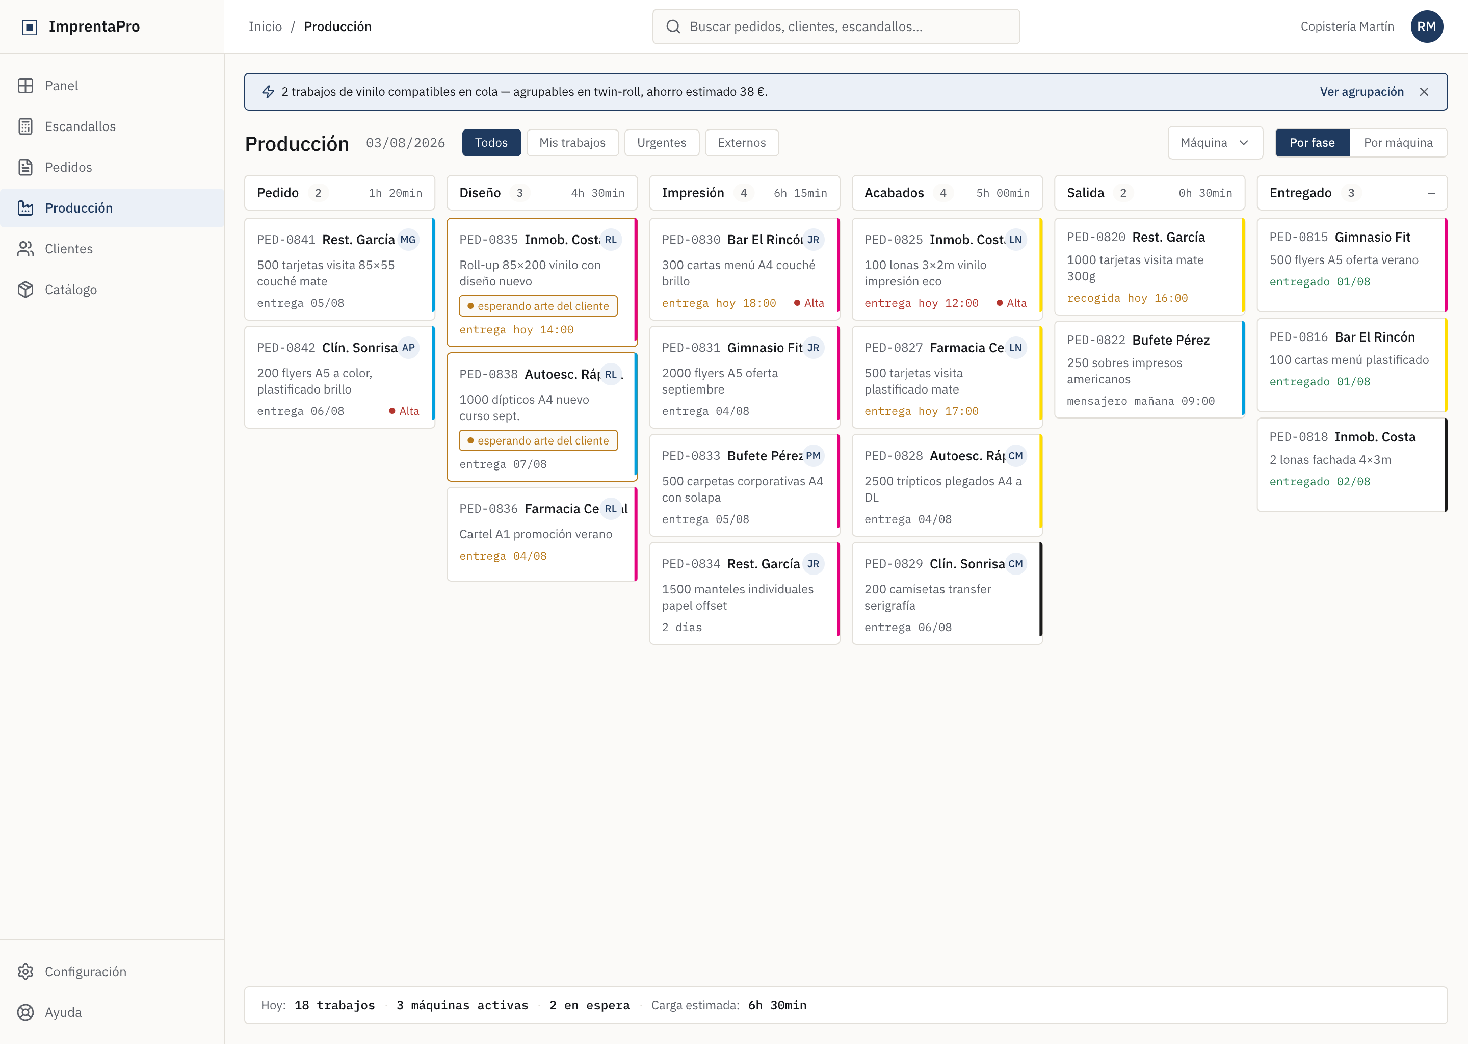The image size is (1468, 1044).
Task: Dismiss the vinyl grouping banner
Action: point(1424,92)
